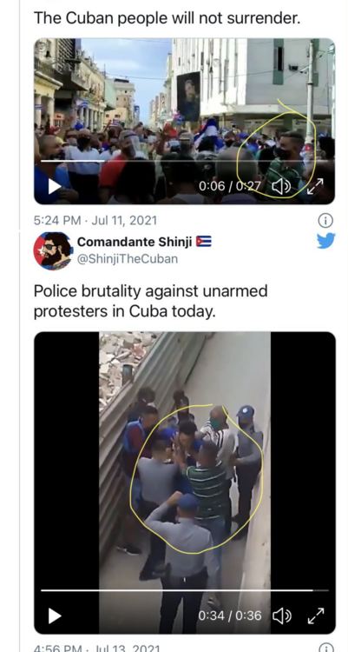This screenshot has width=348, height=652.
Task: Select the 'Police brutality against unarmed' tweet text
Action: tap(150, 291)
